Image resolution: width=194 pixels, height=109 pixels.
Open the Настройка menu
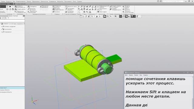[60, 2]
